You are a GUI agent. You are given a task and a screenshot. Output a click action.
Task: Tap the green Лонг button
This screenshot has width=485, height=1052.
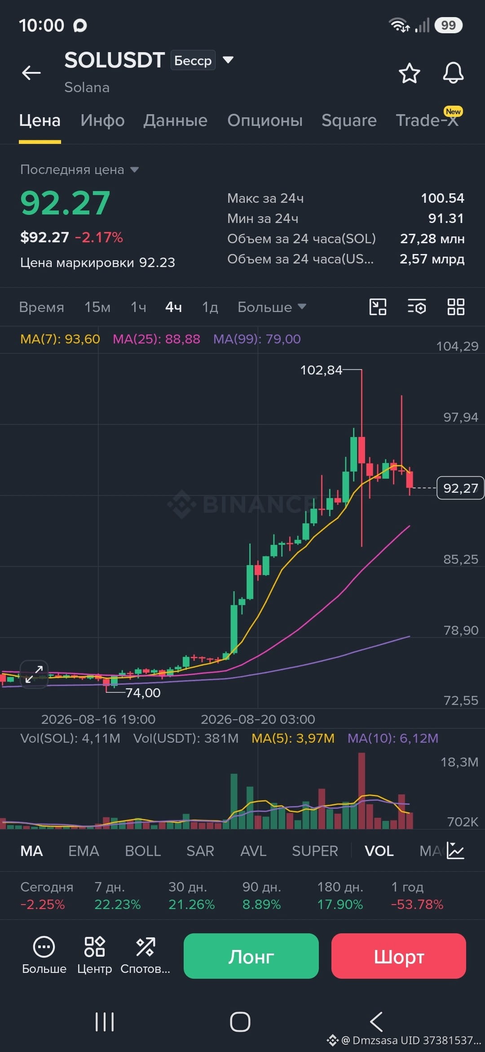pyautogui.click(x=251, y=956)
